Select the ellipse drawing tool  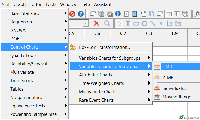pyautogui.click(x=144, y=23)
